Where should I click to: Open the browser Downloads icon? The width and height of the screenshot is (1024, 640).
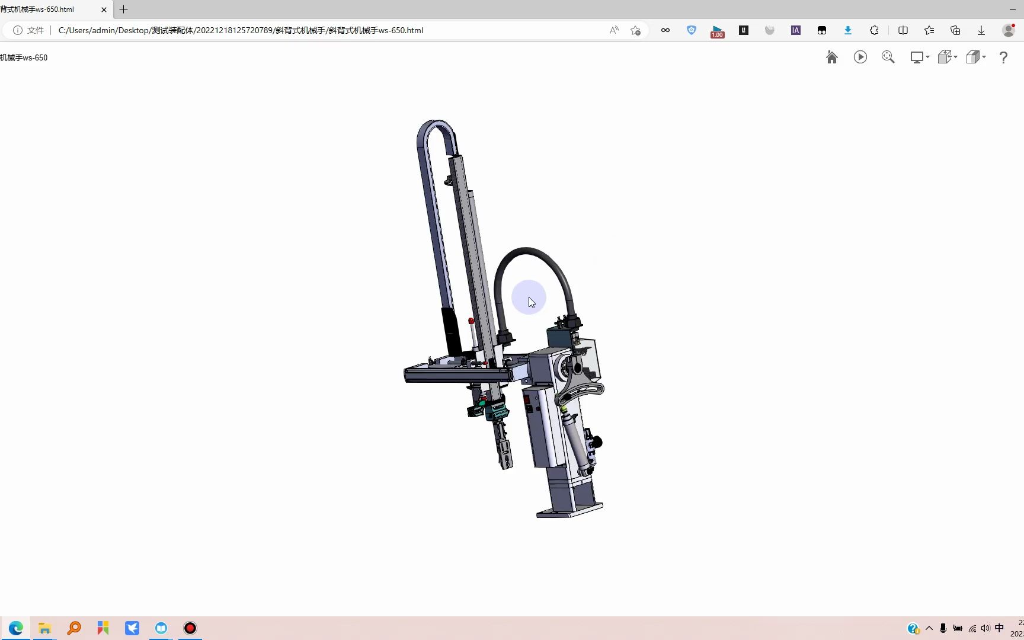(981, 30)
